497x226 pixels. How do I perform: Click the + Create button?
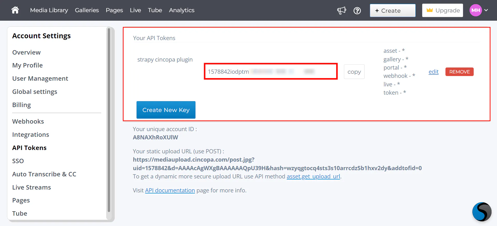coord(393,11)
